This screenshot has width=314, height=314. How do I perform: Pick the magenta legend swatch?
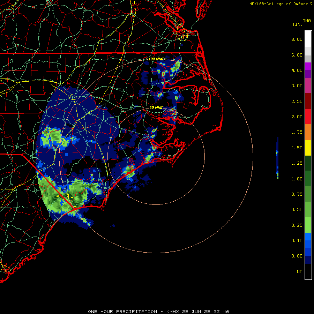coord(308,66)
